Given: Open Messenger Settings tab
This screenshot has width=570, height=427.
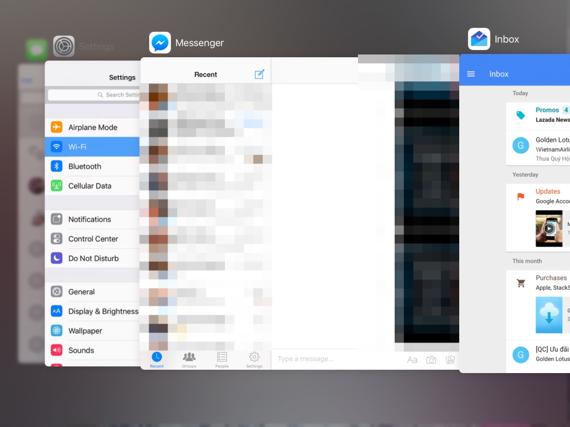Looking at the screenshot, I should tap(254, 360).
